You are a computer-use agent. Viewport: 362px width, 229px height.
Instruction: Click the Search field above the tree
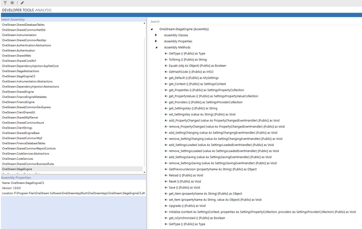255,22
